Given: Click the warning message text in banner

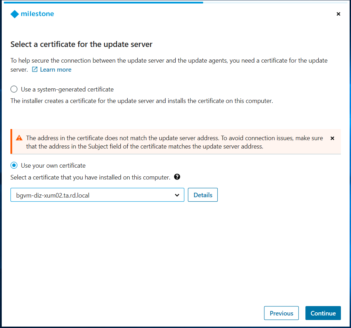Looking at the screenshot, I should point(174,142).
